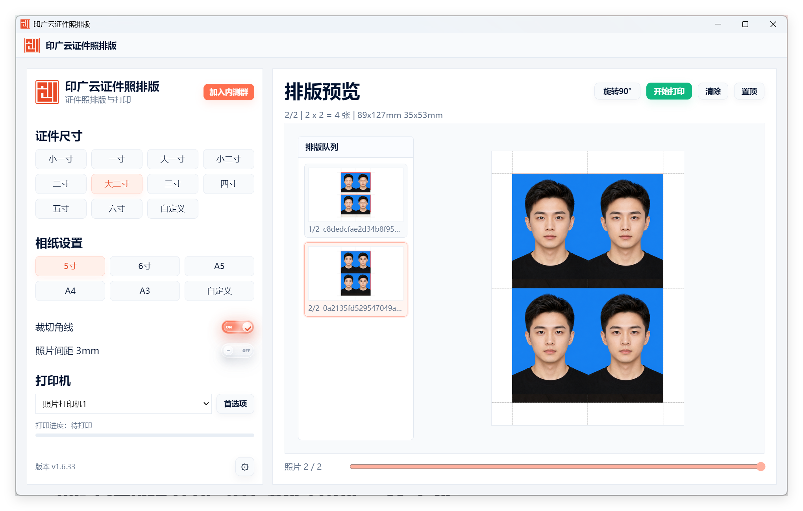This screenshot has height=511, width=803.
Task: Enable the 照片间距 3mm toggle
Action: coord(238,351)
